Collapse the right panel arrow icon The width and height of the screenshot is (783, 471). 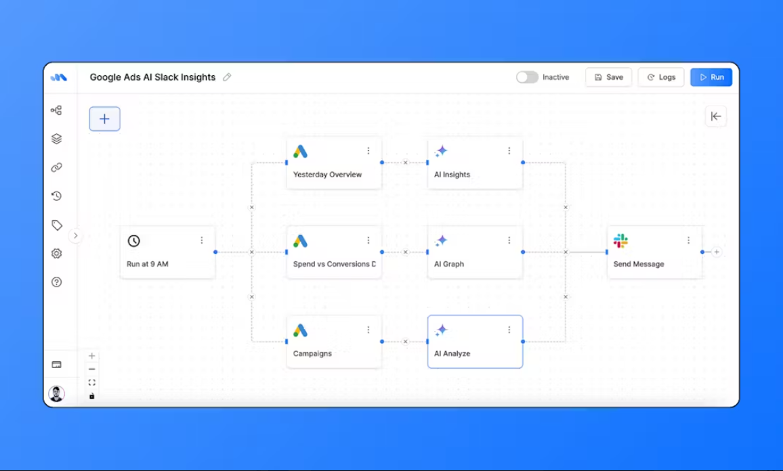coord(715,116)
